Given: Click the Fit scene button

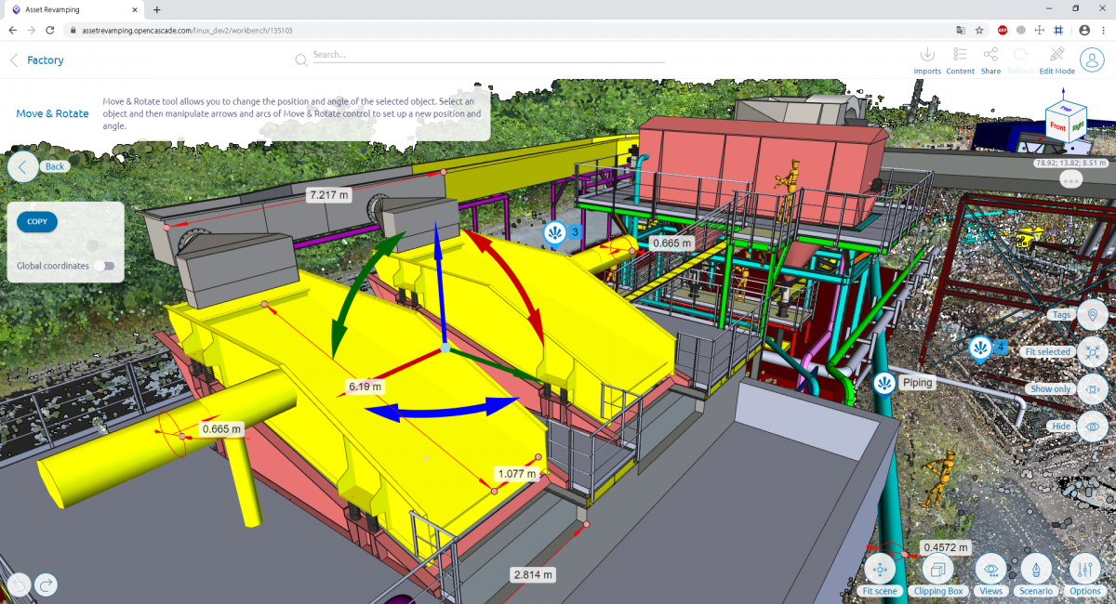Looking at the screenshot, I should click(880, 569).
